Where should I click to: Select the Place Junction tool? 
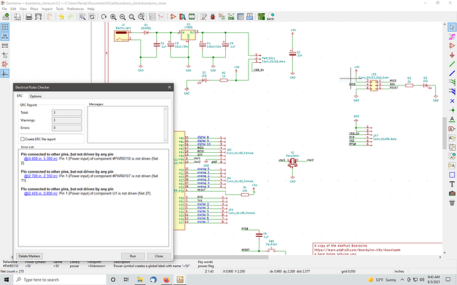point(452,110)
